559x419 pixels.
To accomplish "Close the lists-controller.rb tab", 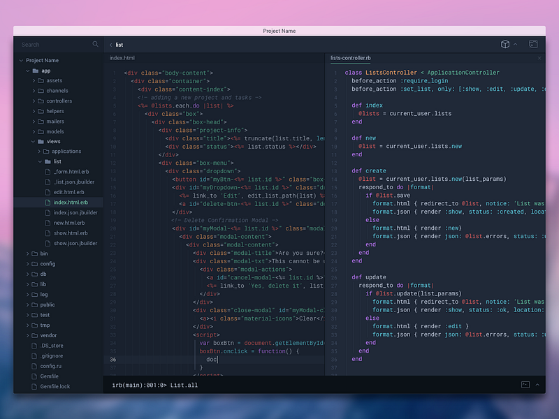I will click(539, 58).
